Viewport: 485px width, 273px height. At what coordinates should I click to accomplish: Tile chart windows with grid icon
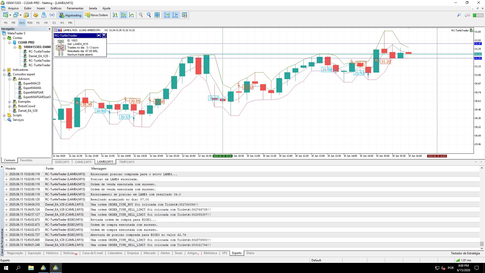pos(157,15)
